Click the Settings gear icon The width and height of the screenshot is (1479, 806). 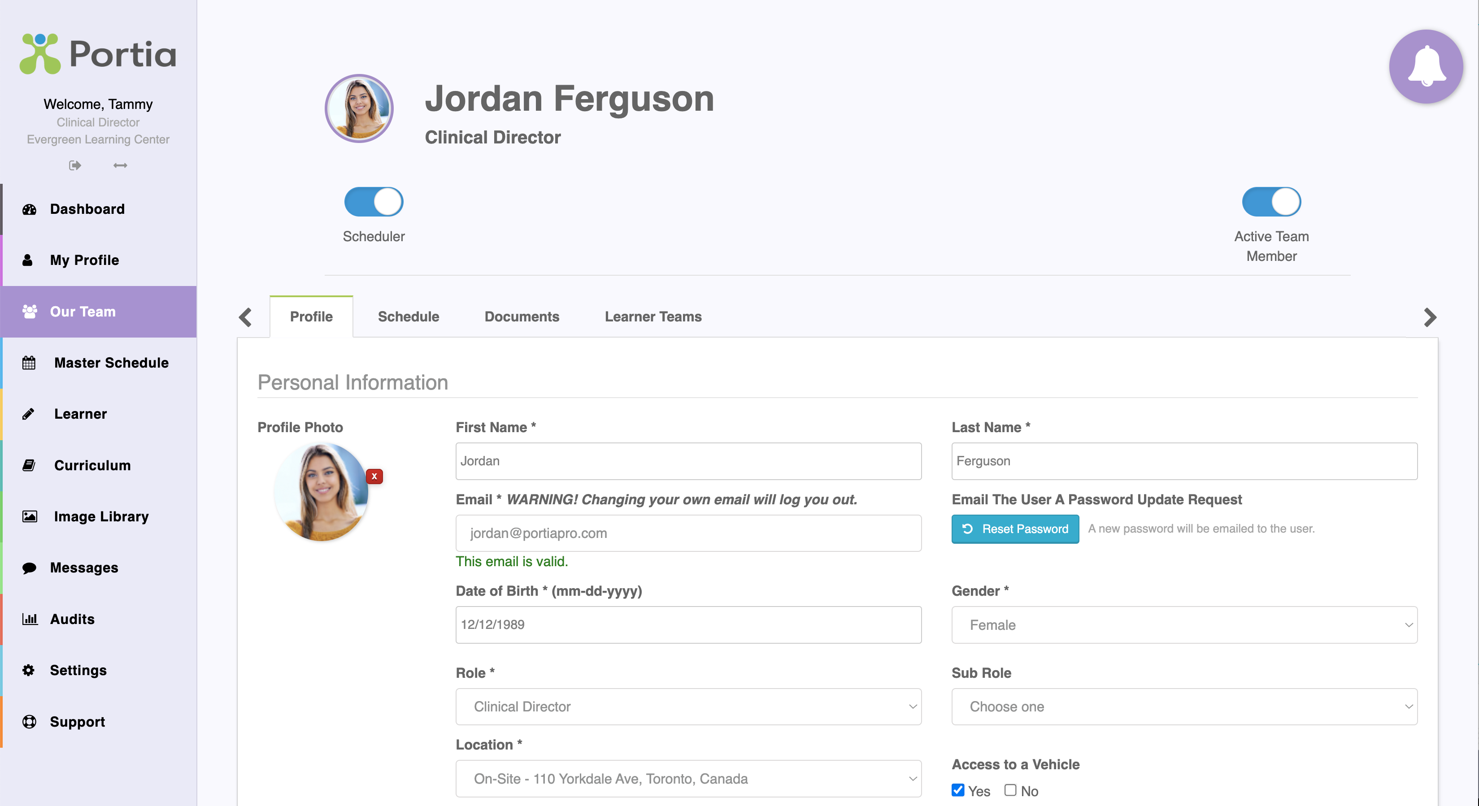pos(28,670)
